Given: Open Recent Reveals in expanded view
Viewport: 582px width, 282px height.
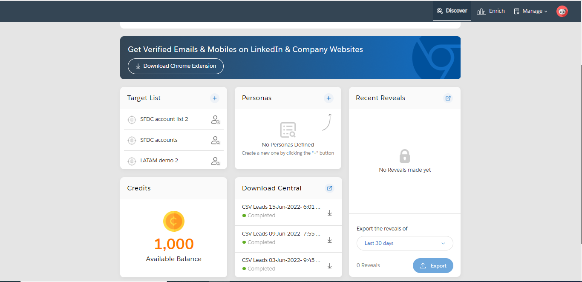Looking at the screenshot, I should [x=448, y=98].
